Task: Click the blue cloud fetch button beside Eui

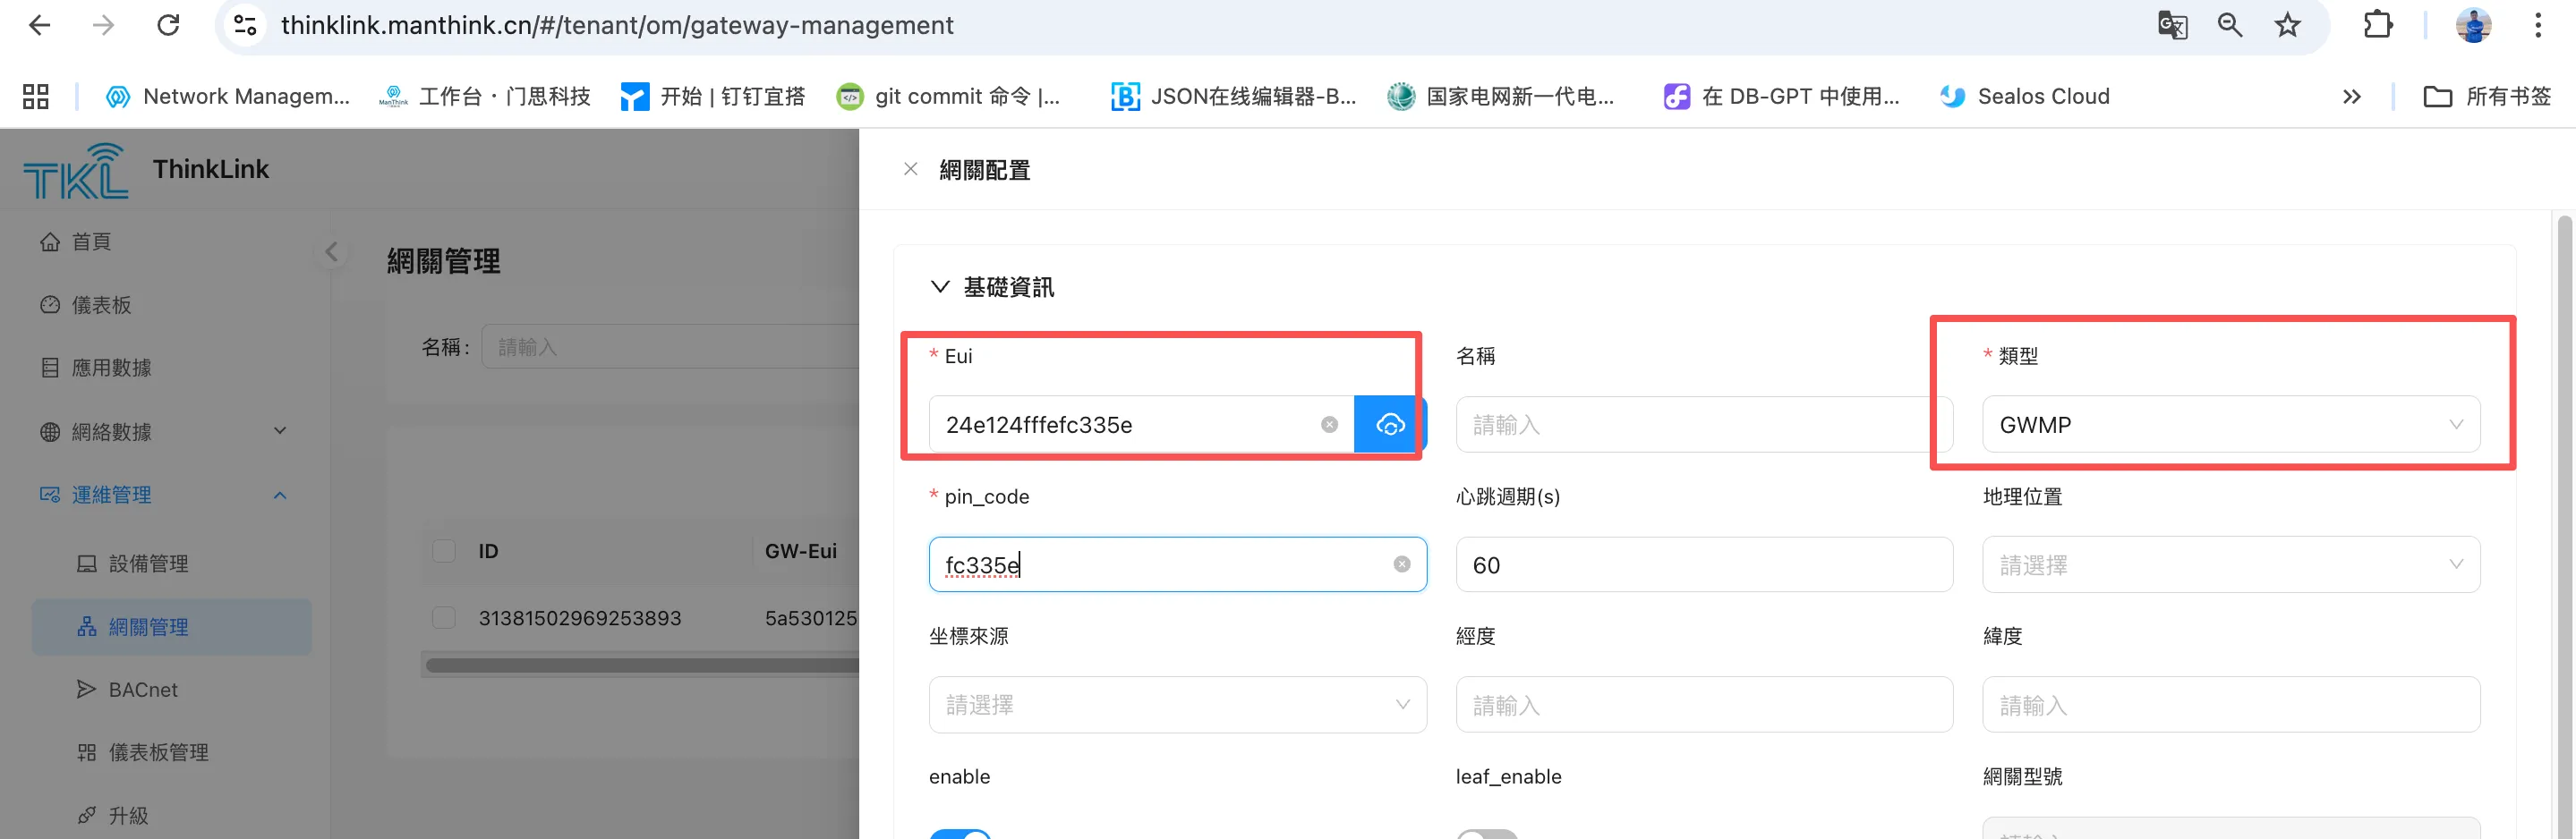Action: tap(1390, 425)
